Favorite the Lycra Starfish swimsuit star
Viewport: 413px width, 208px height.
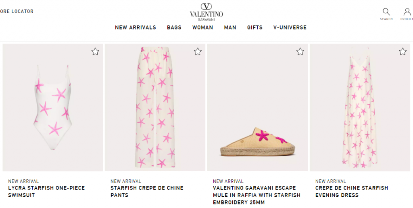tap(95, 51)
